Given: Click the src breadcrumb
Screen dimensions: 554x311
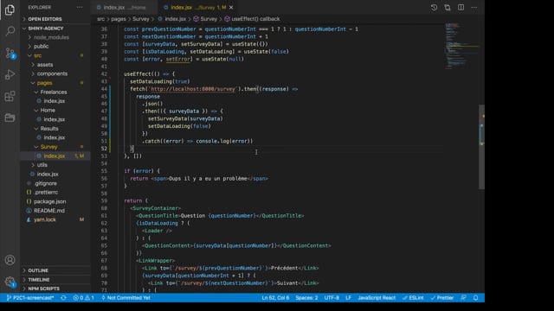Looking at the screenshot, I should 100,19.
